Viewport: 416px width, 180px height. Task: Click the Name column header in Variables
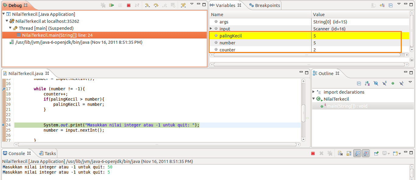260,15
